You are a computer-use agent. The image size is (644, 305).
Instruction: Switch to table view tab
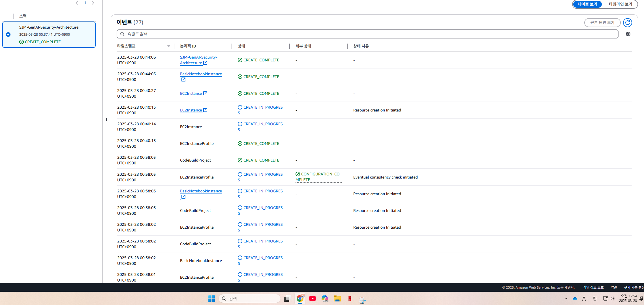pyautogui.click(x=587, y=4)
